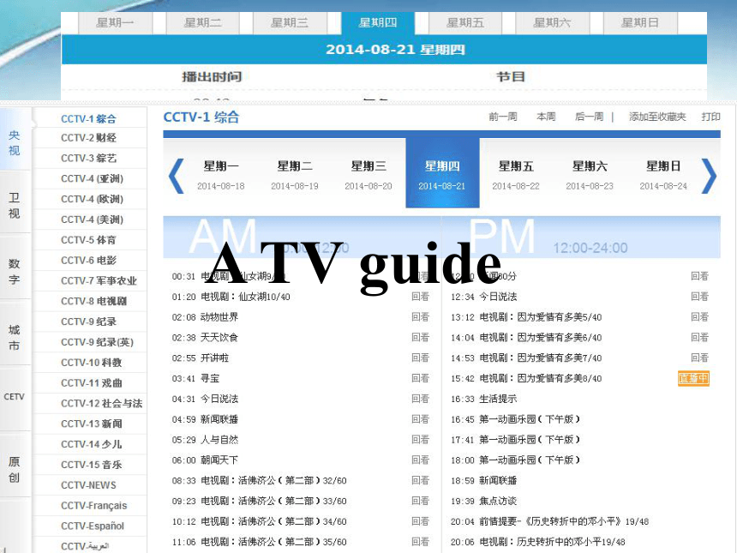Choose the CCTV-4 (欧洲) channel

pos(93,199)
